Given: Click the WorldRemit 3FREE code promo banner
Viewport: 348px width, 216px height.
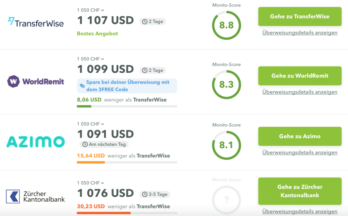Looking at the screenshot, I should pyautogui.click(x=127, y=86).
